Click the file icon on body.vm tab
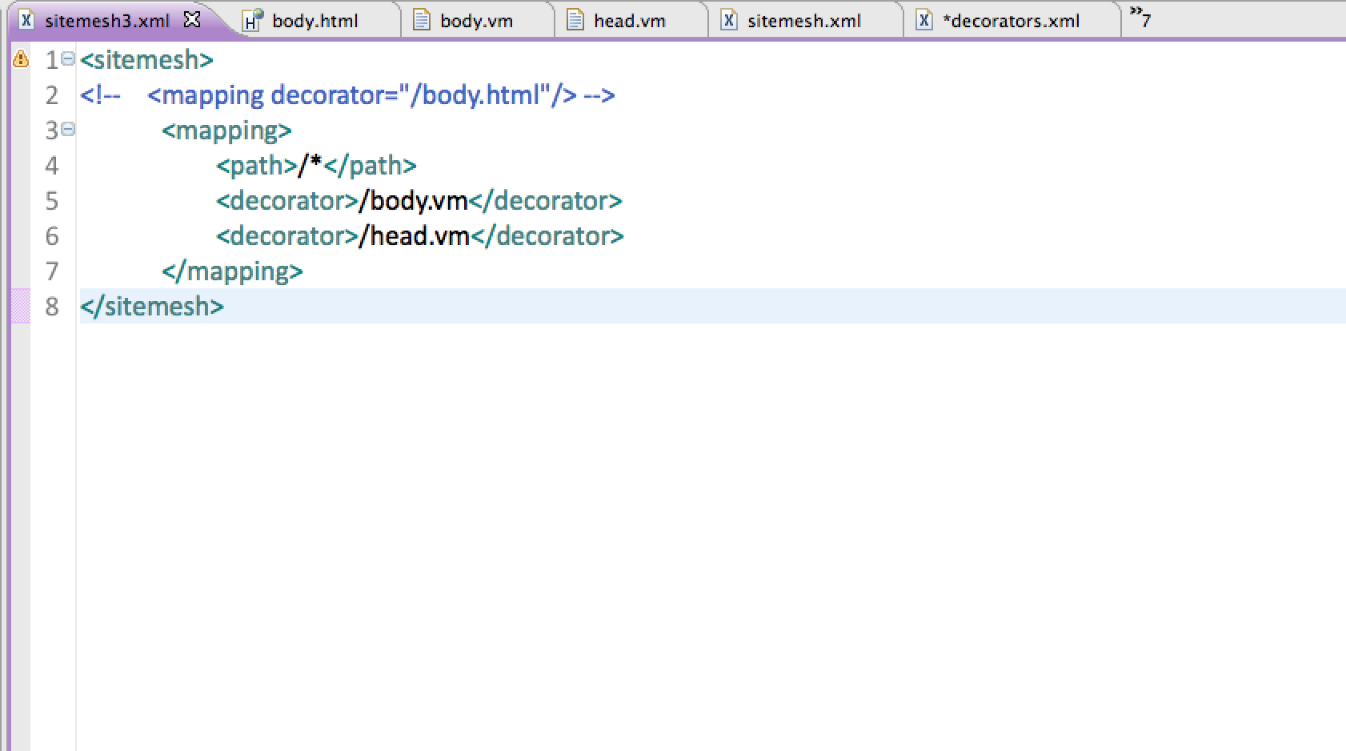This screenshot has width=1346, height=751. point(421,20)
